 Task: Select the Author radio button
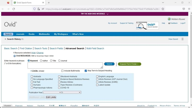(x=41, y=61)
